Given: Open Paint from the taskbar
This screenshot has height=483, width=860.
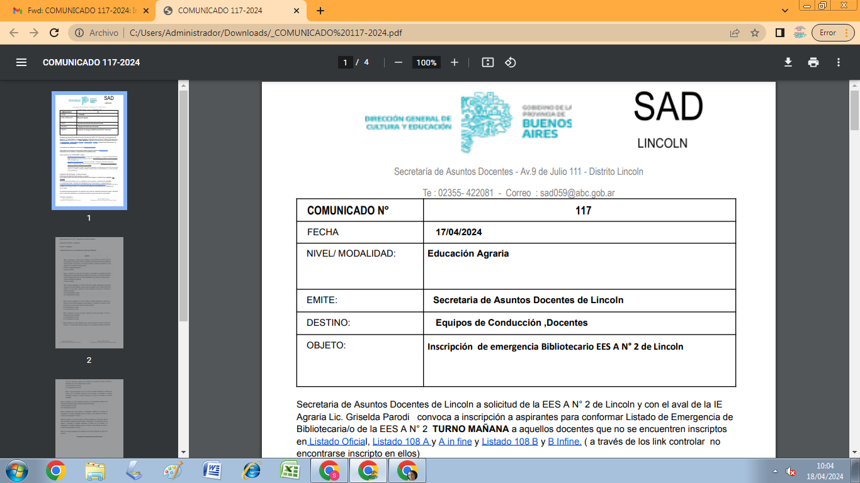Looking at the screenshot, I should (x=173, y=470).
